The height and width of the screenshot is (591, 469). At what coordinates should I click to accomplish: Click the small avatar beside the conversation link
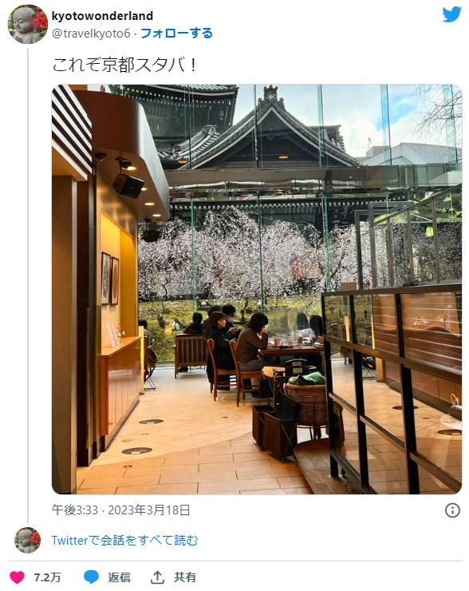(27, 540)
